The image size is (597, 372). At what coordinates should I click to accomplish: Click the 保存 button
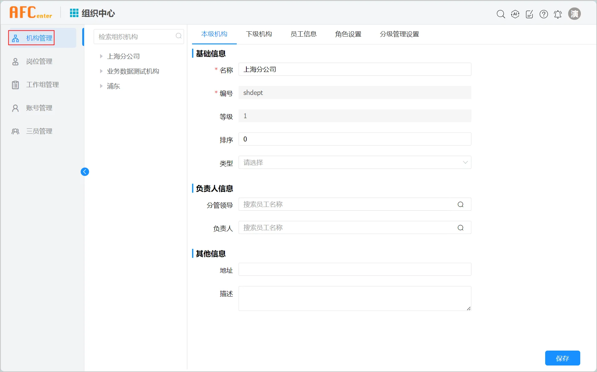(562, 358)
